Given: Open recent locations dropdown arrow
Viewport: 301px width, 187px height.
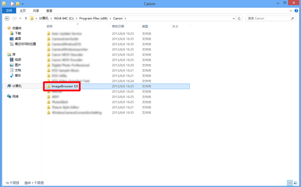Looking at the screenshot, I should click(20, 19).
